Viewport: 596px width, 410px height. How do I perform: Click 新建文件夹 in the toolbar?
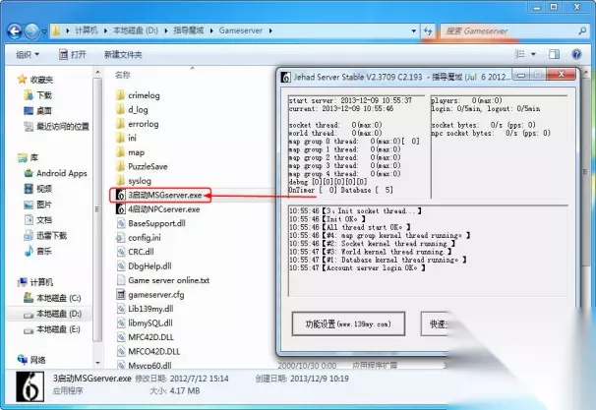(x=123, y=55)
